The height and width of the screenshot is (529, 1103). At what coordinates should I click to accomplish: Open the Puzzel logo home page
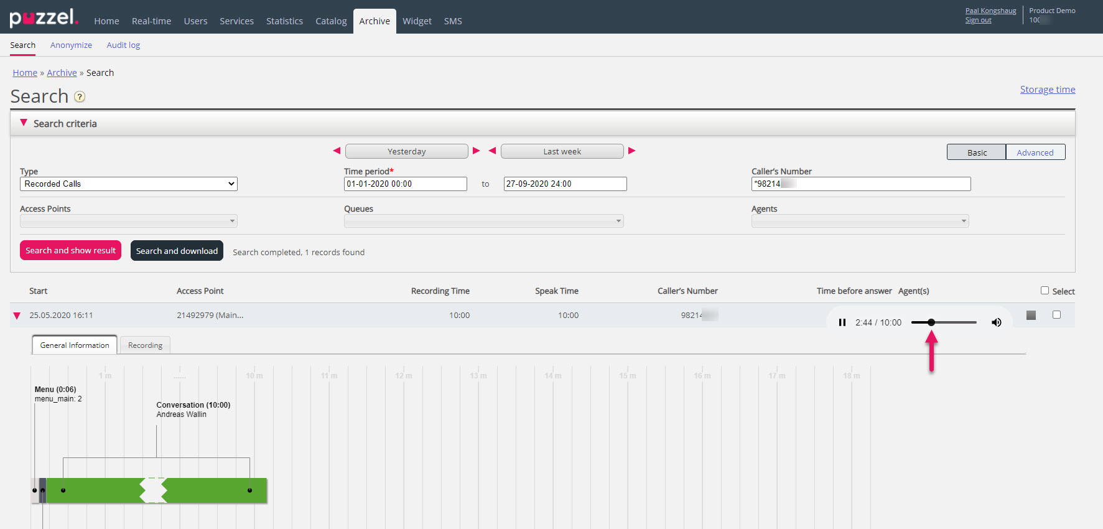click(x=44, y=17)
